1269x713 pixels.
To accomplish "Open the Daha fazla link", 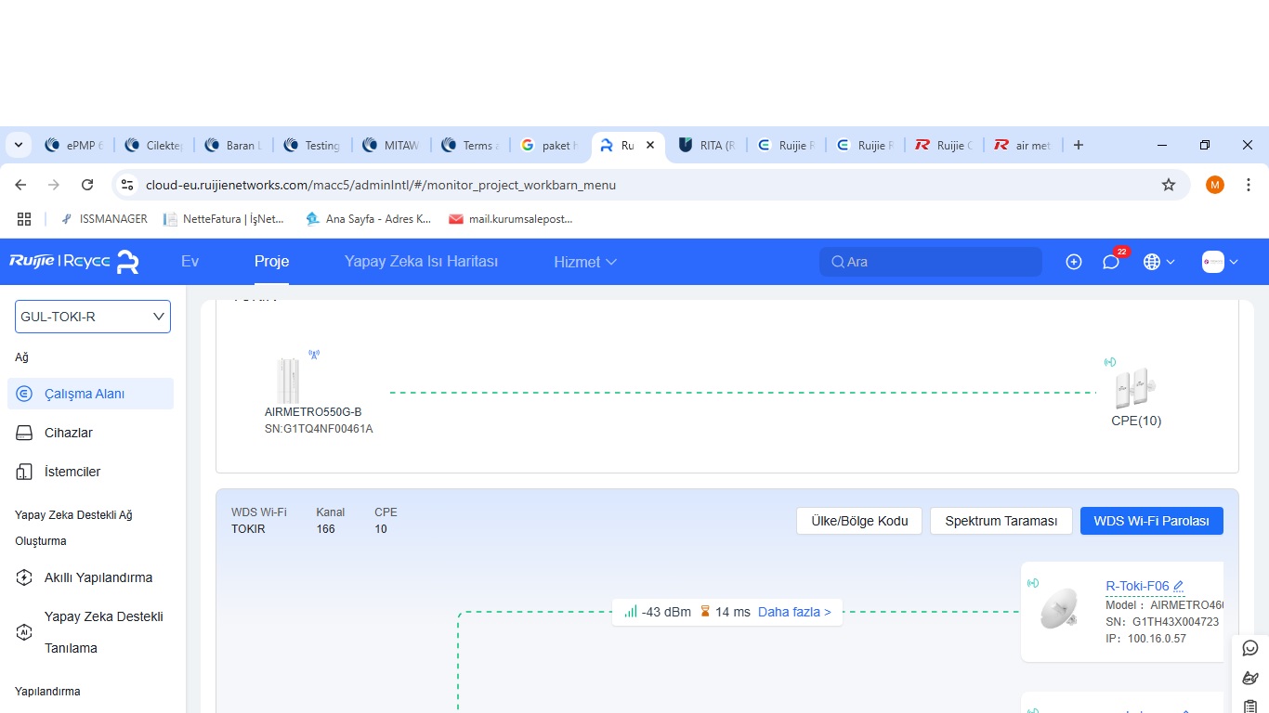I will 794,612.
